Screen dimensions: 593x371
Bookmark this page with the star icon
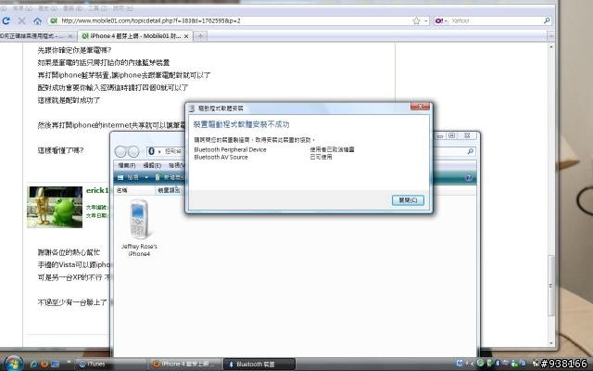coord(416,20)
